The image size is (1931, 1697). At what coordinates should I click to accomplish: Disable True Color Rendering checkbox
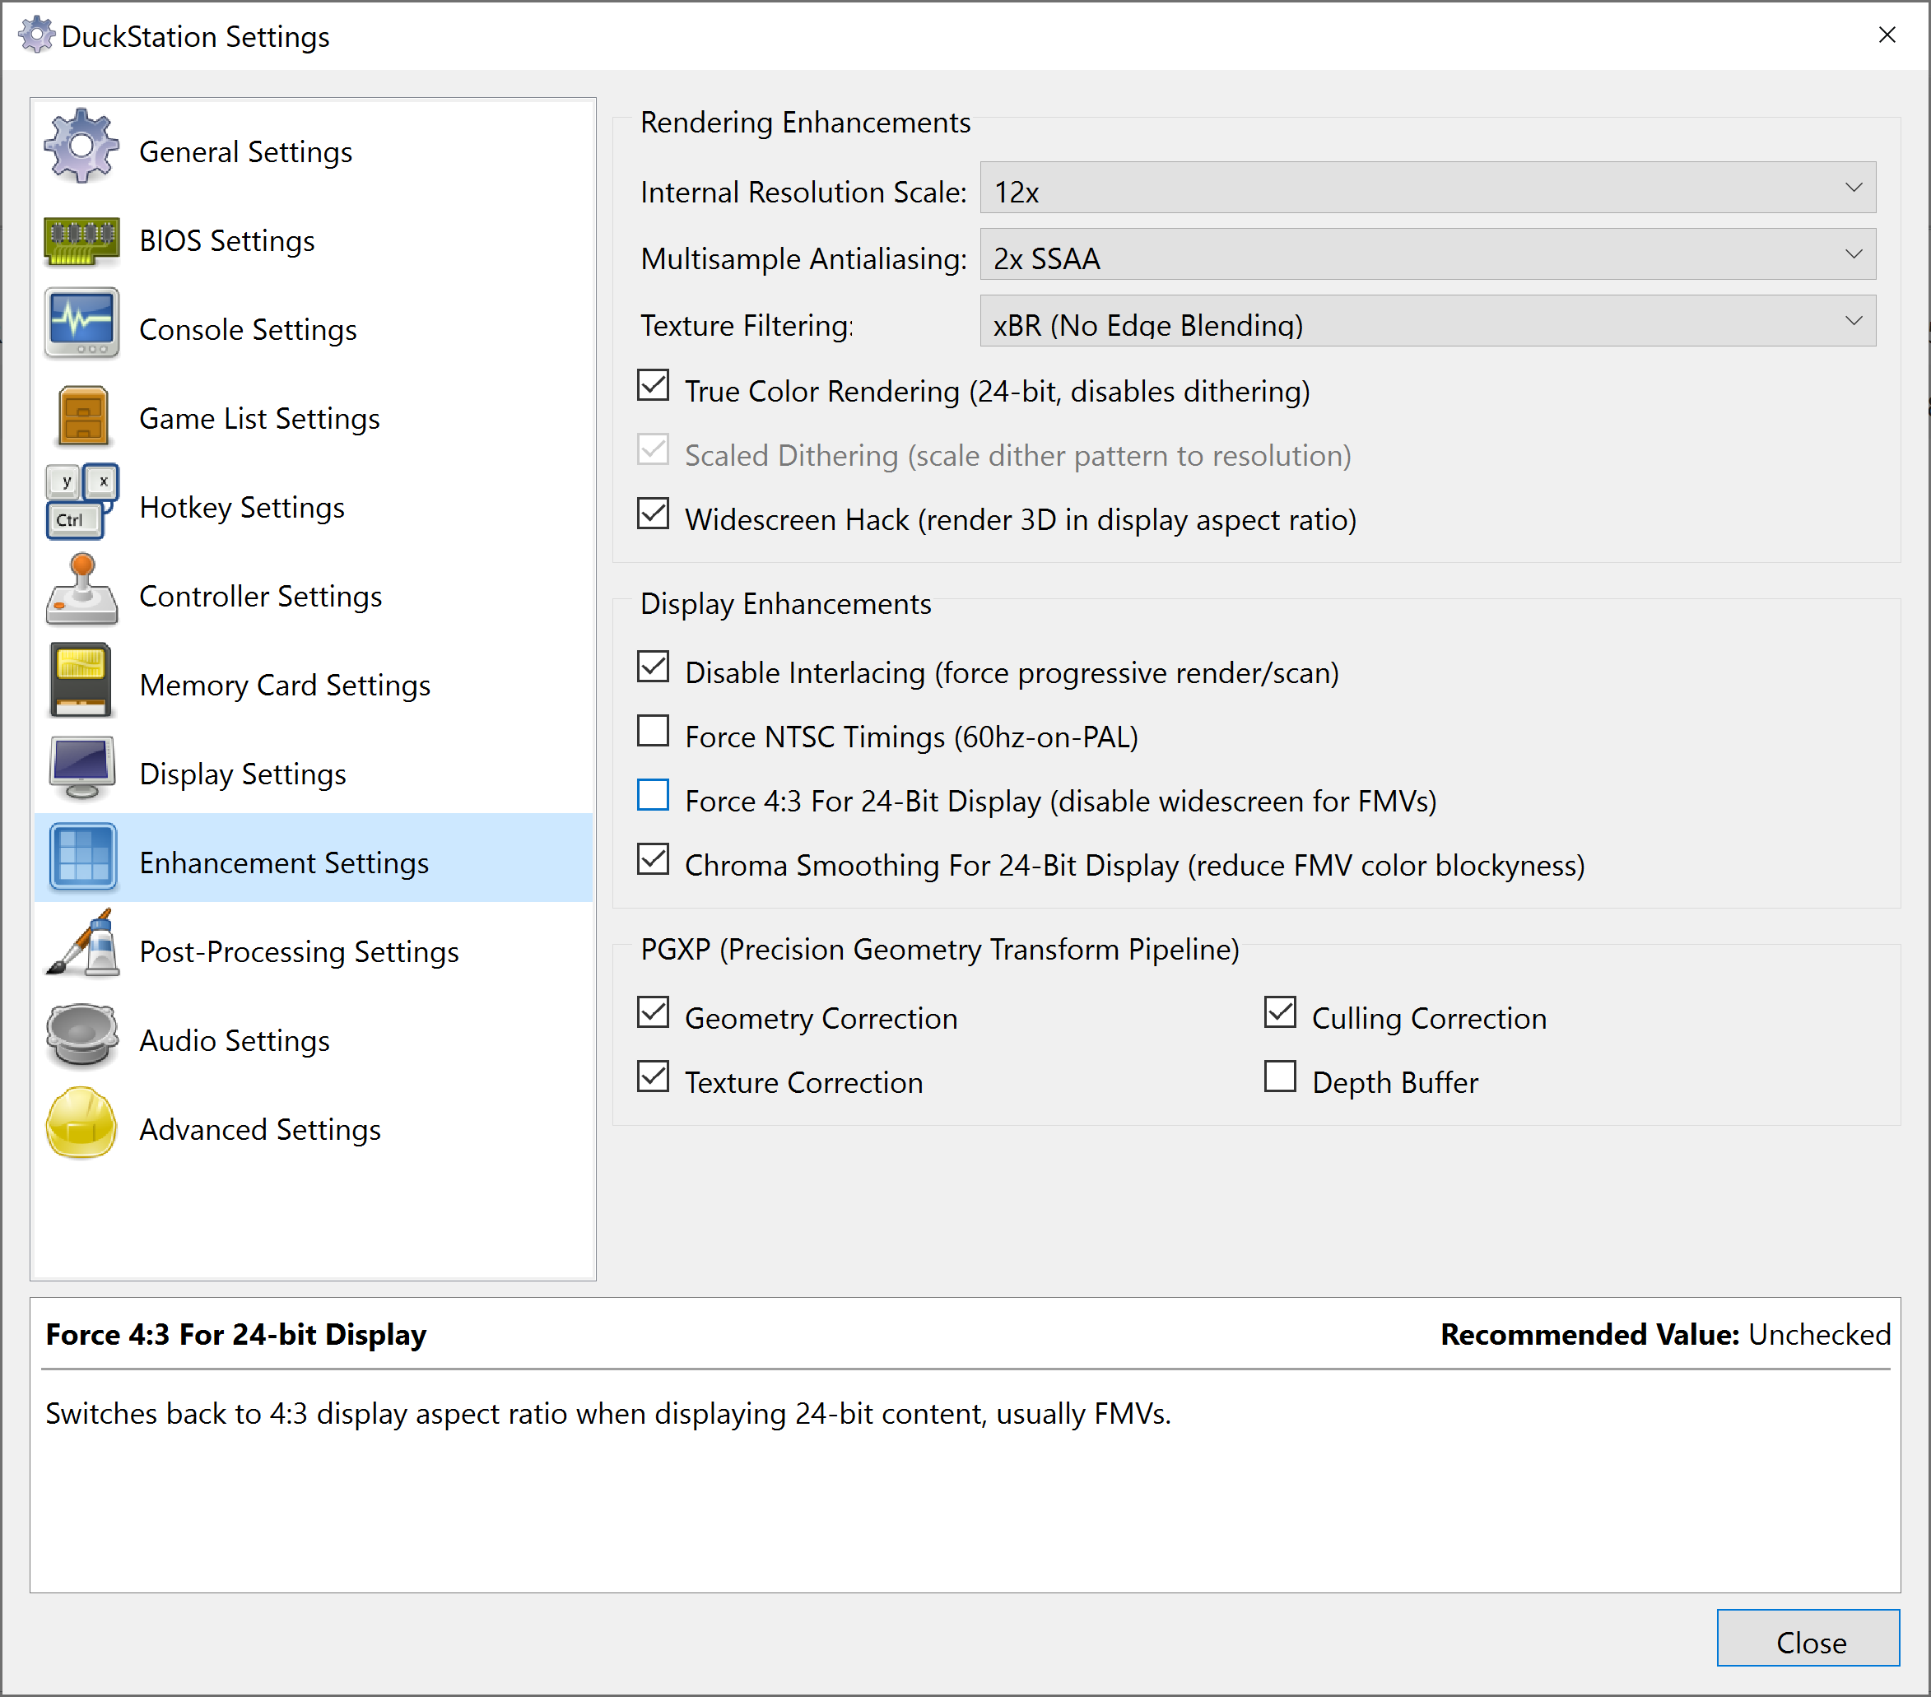tap(653, 386)
